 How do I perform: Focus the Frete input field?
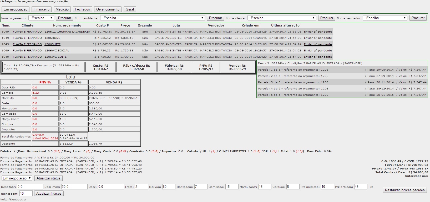[x=141, y=187]
